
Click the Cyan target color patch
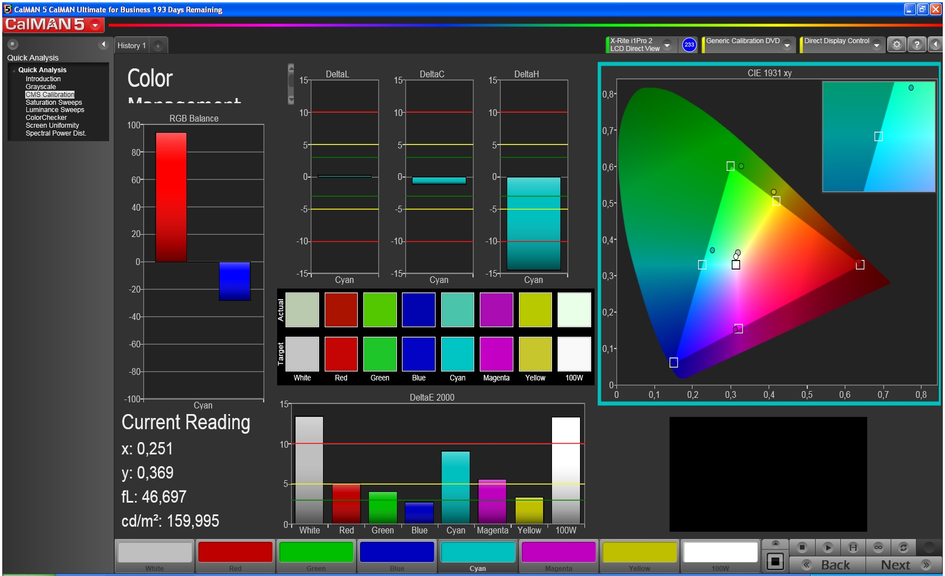click(x=457, y=354)
